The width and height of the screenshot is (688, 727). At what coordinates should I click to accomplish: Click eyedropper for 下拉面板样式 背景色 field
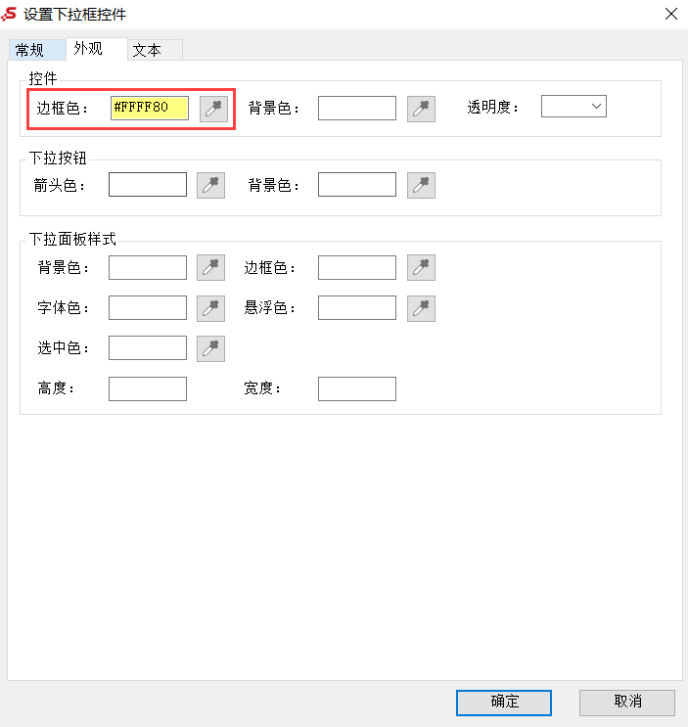(211, 267)
